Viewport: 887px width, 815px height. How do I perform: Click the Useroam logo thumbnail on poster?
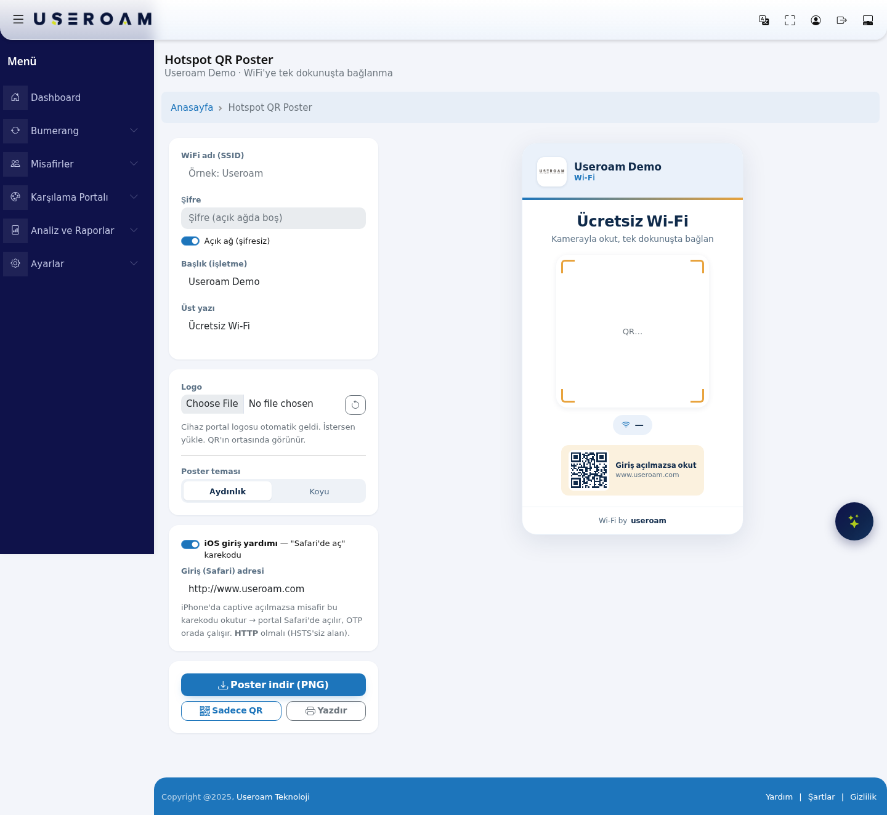552,172
